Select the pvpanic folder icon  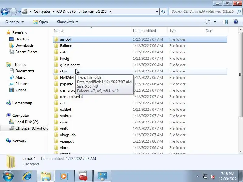point(56,84)
